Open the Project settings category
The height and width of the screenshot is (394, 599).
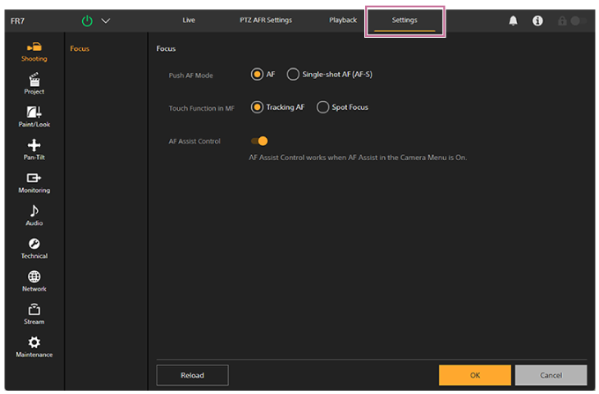(x=34, y=84)
